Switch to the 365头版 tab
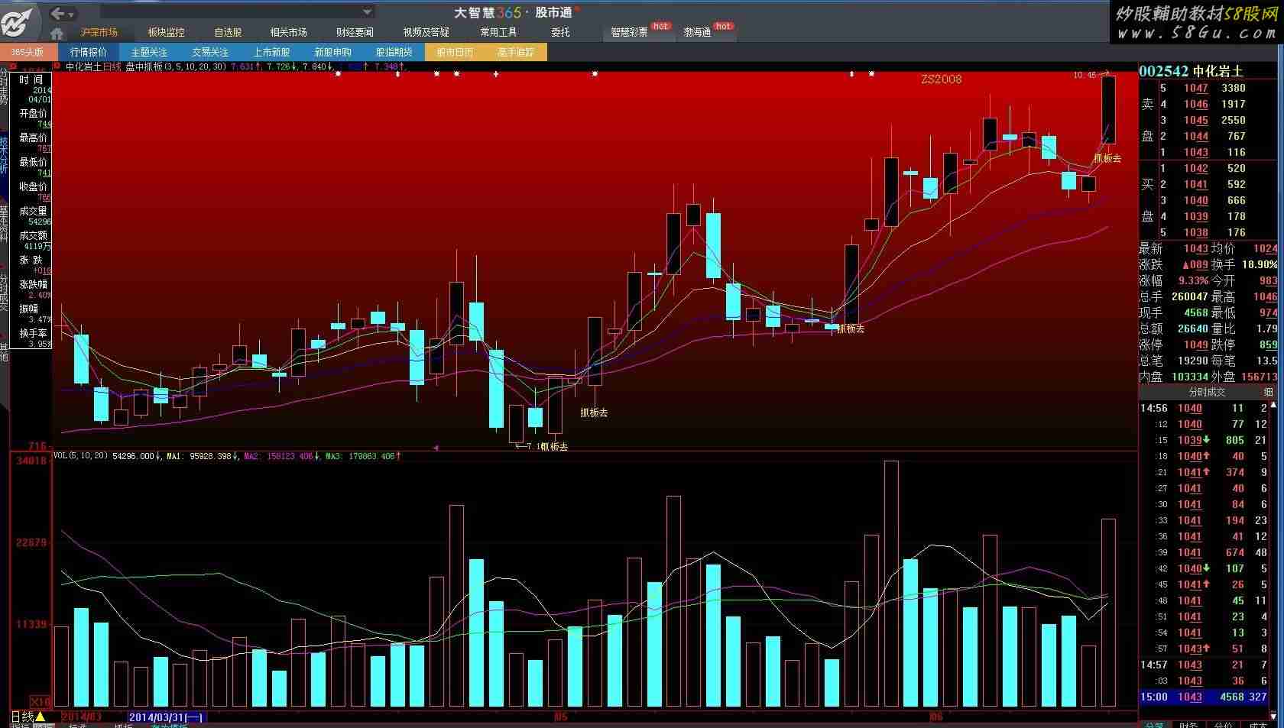1284x728 pixels. point(28,52)
